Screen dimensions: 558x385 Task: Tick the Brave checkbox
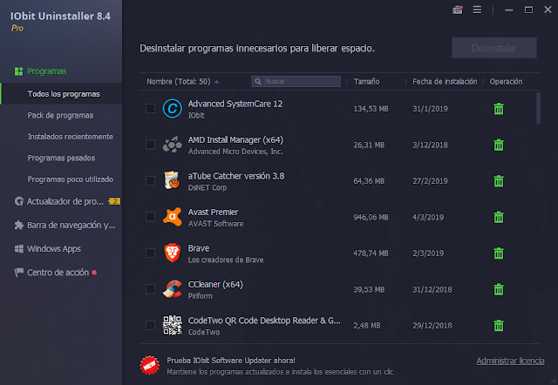click(150, 253)
